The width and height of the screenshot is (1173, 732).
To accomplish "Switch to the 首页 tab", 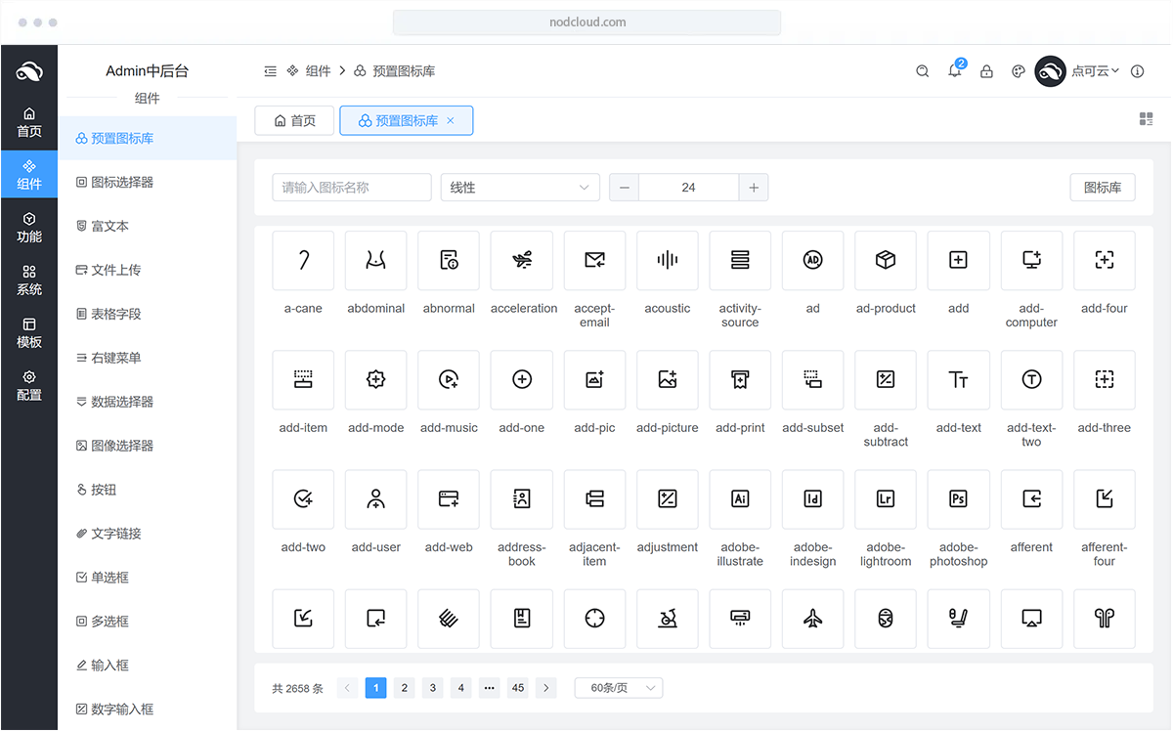I will 294,120.
